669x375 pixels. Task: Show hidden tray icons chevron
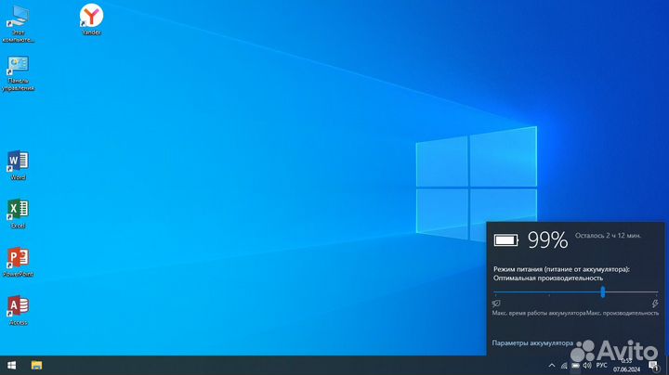(x=552, y=366)
